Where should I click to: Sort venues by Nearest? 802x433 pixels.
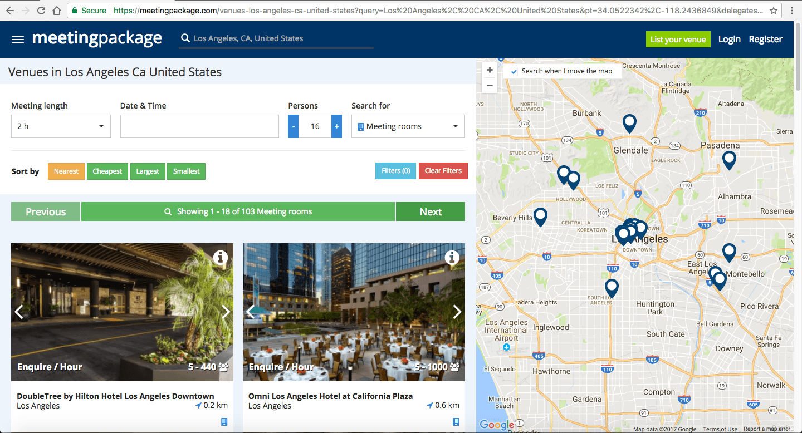(66, 171)
